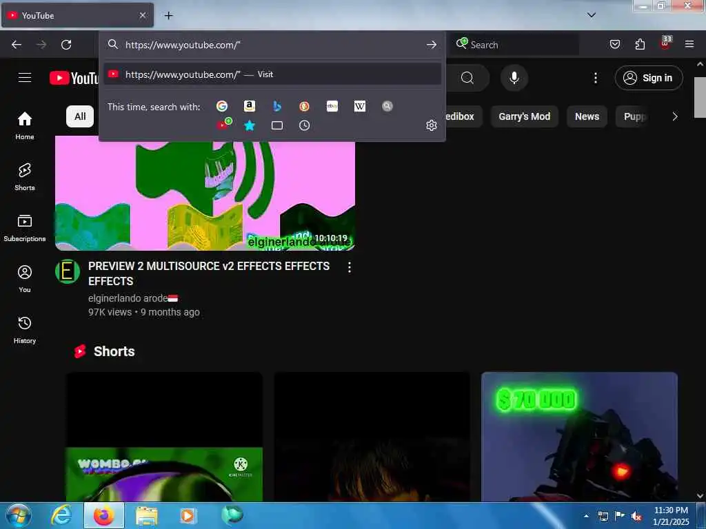Open a new tab with plus button
Image resolution: width=706 pixels, height=529 pixels.
[168, 15]
